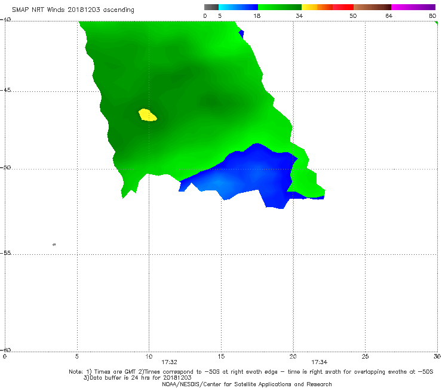Image resolution: width=442 pixels, height=388 pixels.
Task: Pick the brown colorbar segment
Action: [372, 7]
